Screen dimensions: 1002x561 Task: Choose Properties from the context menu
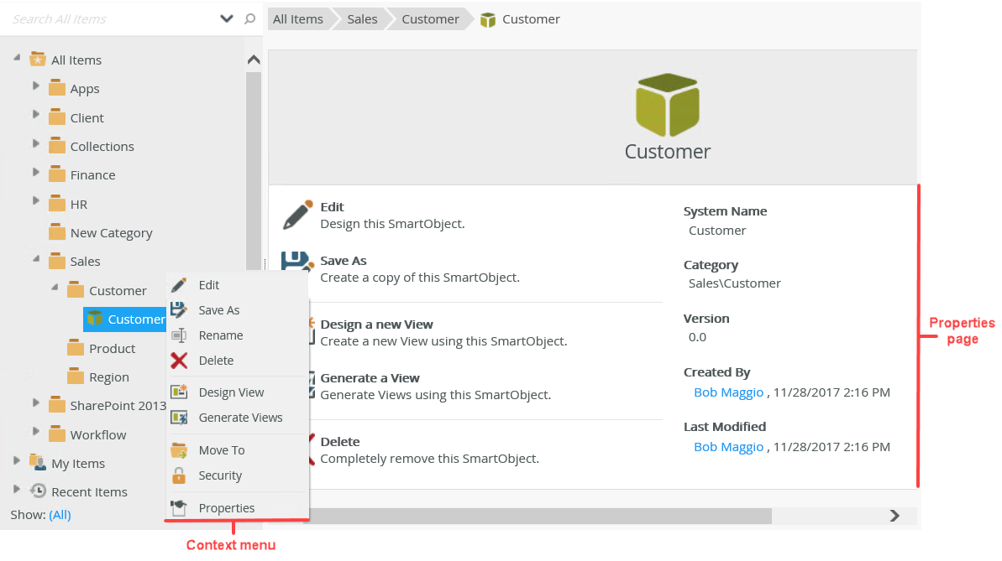click(226, 508)
